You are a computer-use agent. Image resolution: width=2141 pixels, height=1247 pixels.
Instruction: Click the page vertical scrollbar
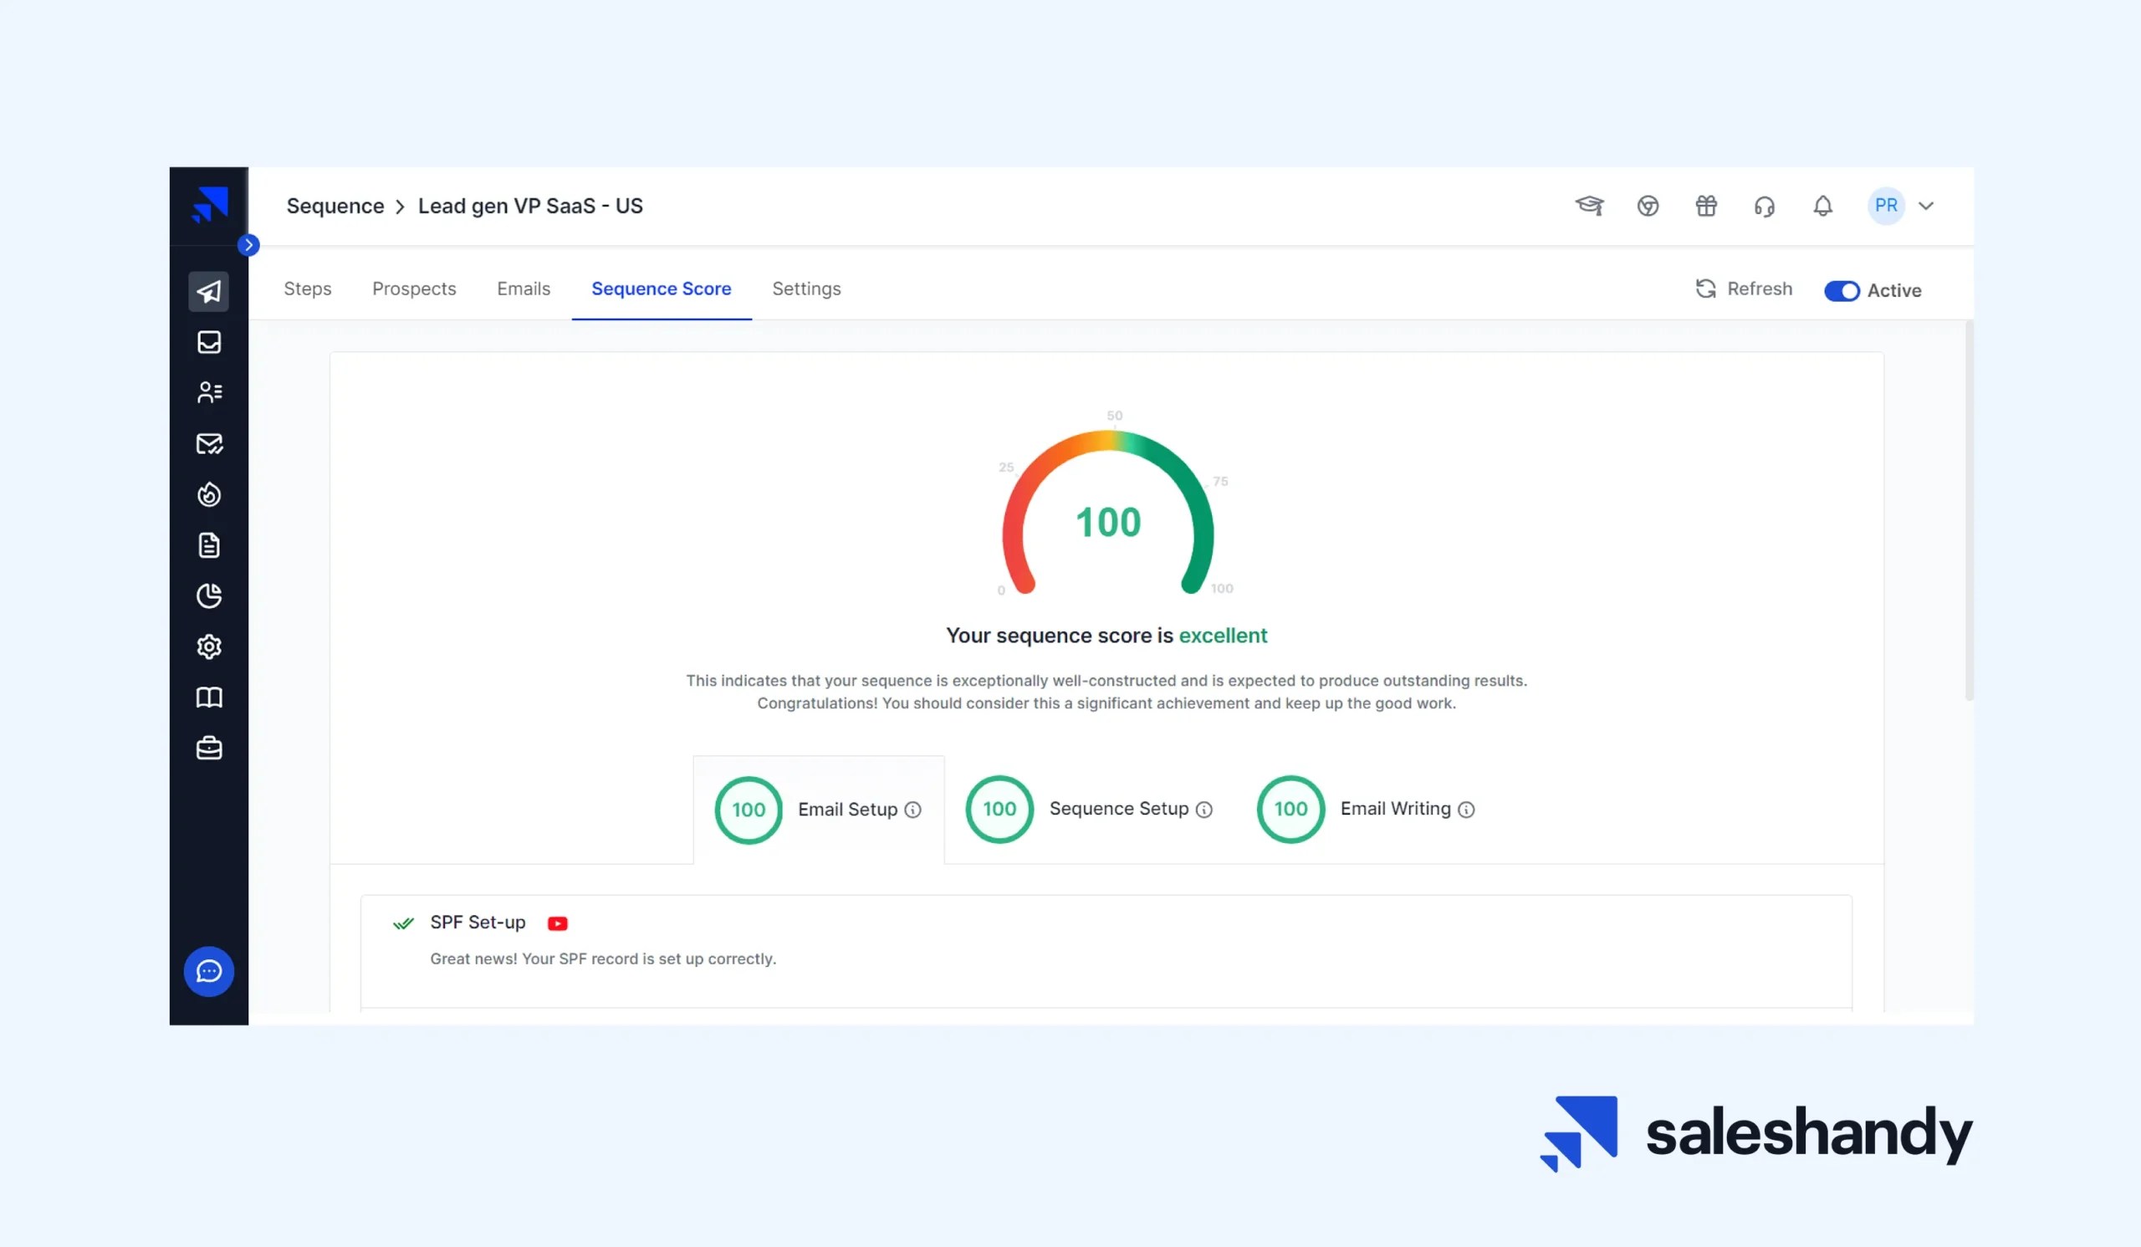(1969, 509)
